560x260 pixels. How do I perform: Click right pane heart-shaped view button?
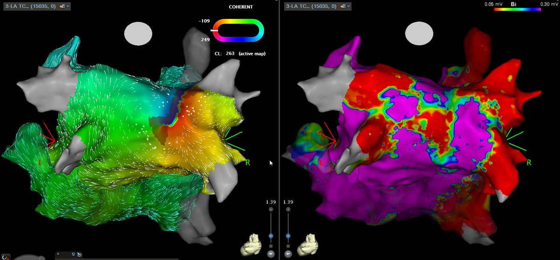[288, 254]
